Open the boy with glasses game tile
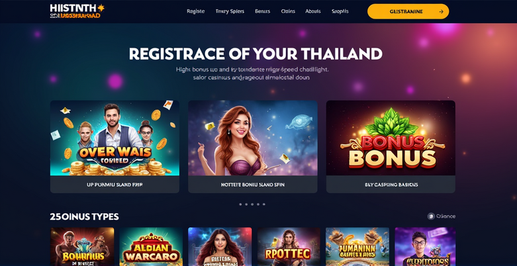The height and width of the screenshot is (266, 517). coord(425,247)
